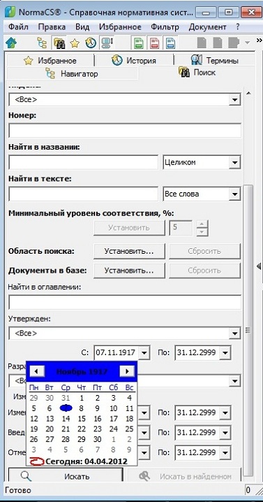Go to next month in calendar
Screen dimensions: 263x502
(x=127, y=371)
